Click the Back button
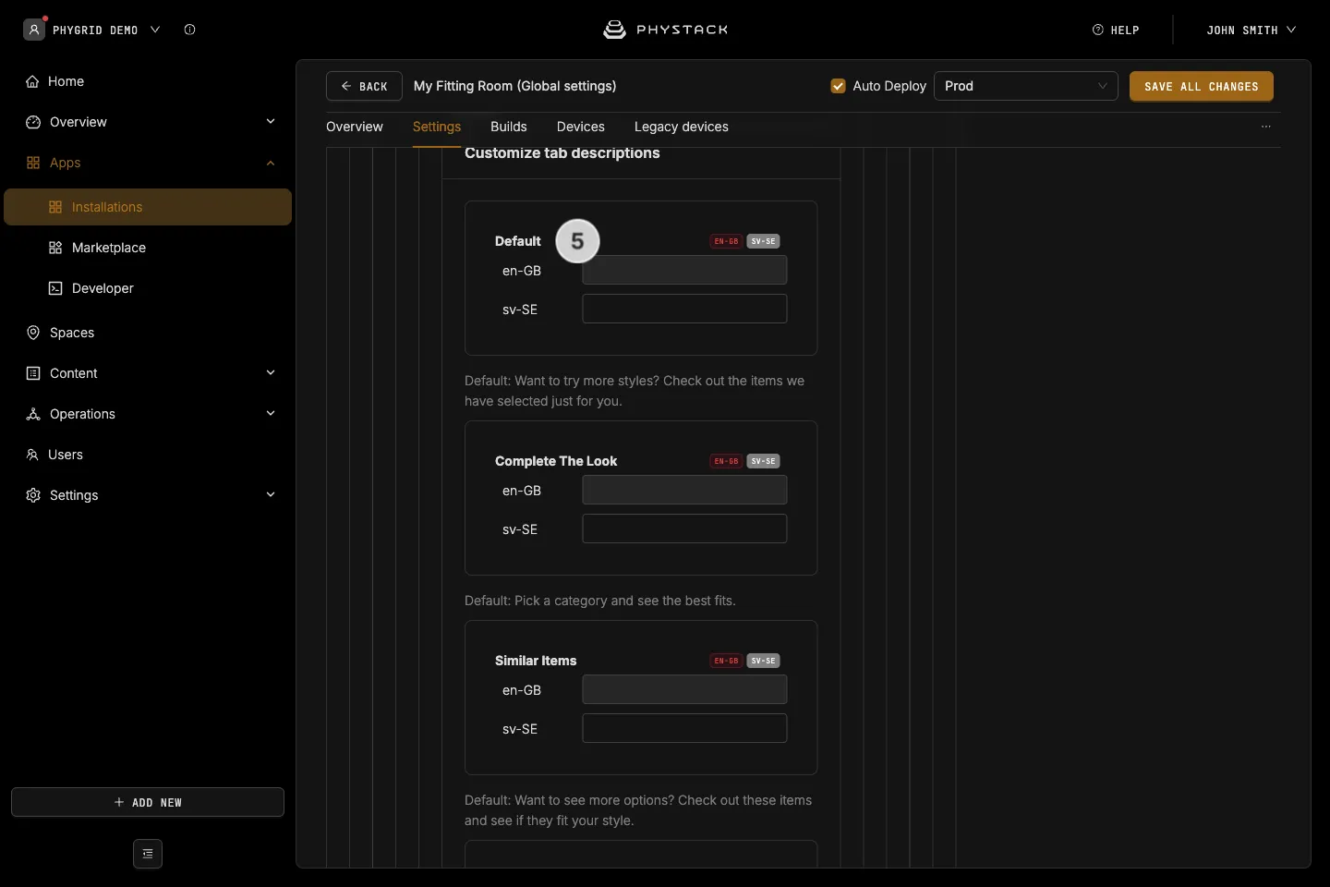The width and height of the screenshot is (1330, 887). tap(364, 86)
